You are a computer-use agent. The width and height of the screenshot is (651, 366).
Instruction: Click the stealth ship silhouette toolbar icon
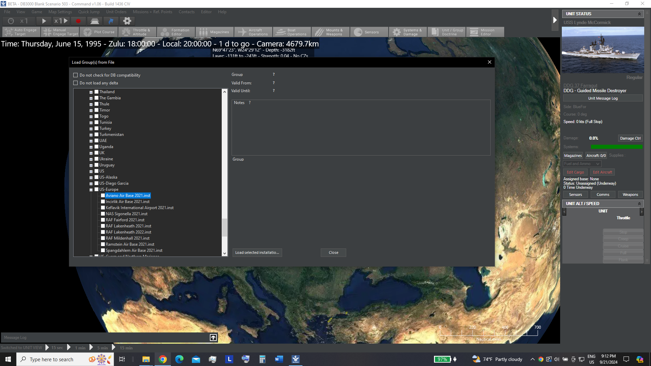pos(95,21)
